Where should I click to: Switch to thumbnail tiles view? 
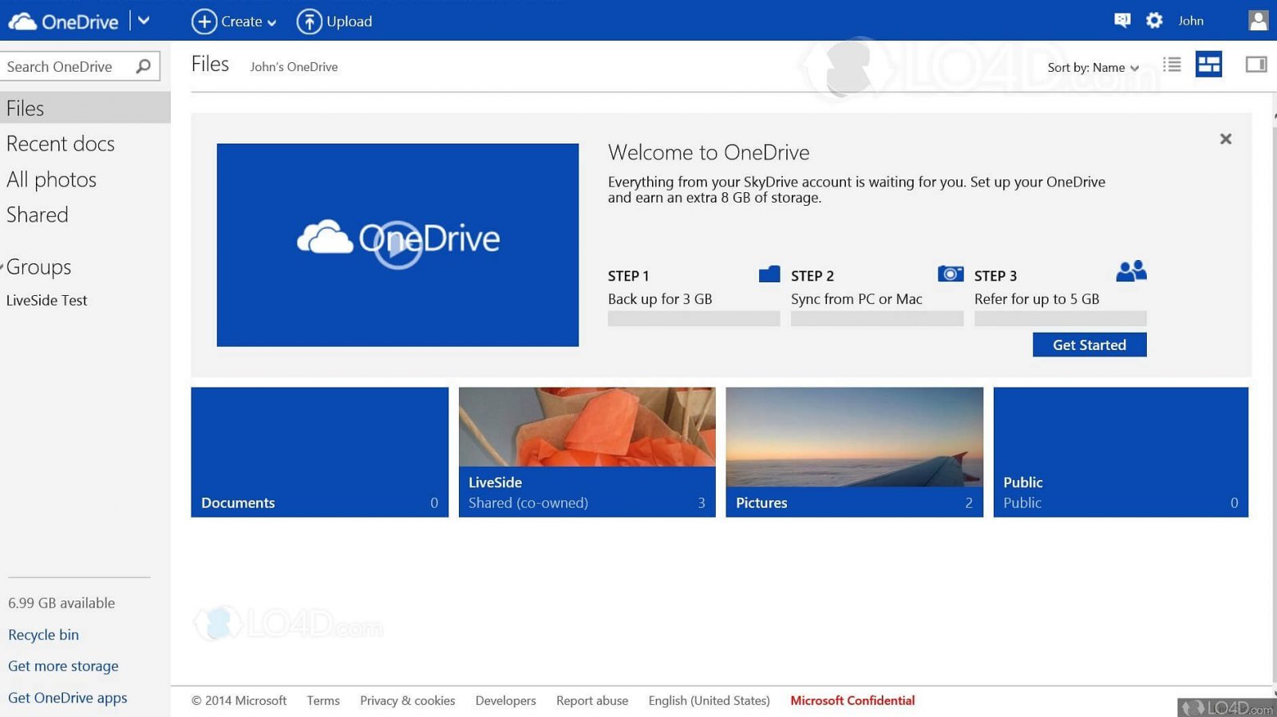pyautogui.click(x=1208, y=65)
